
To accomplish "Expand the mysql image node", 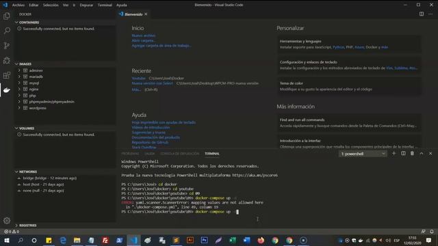I will tap(19, 83).
